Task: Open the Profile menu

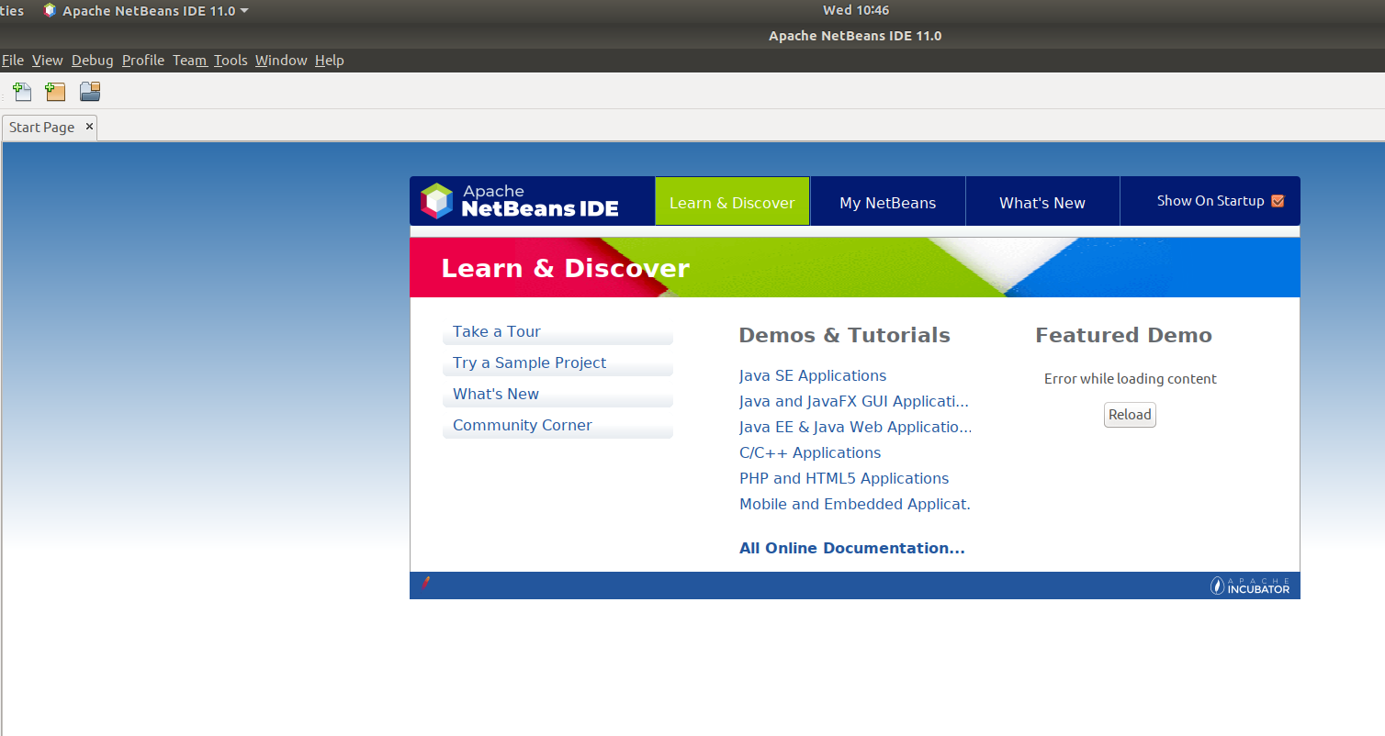Action: point(143,61)
